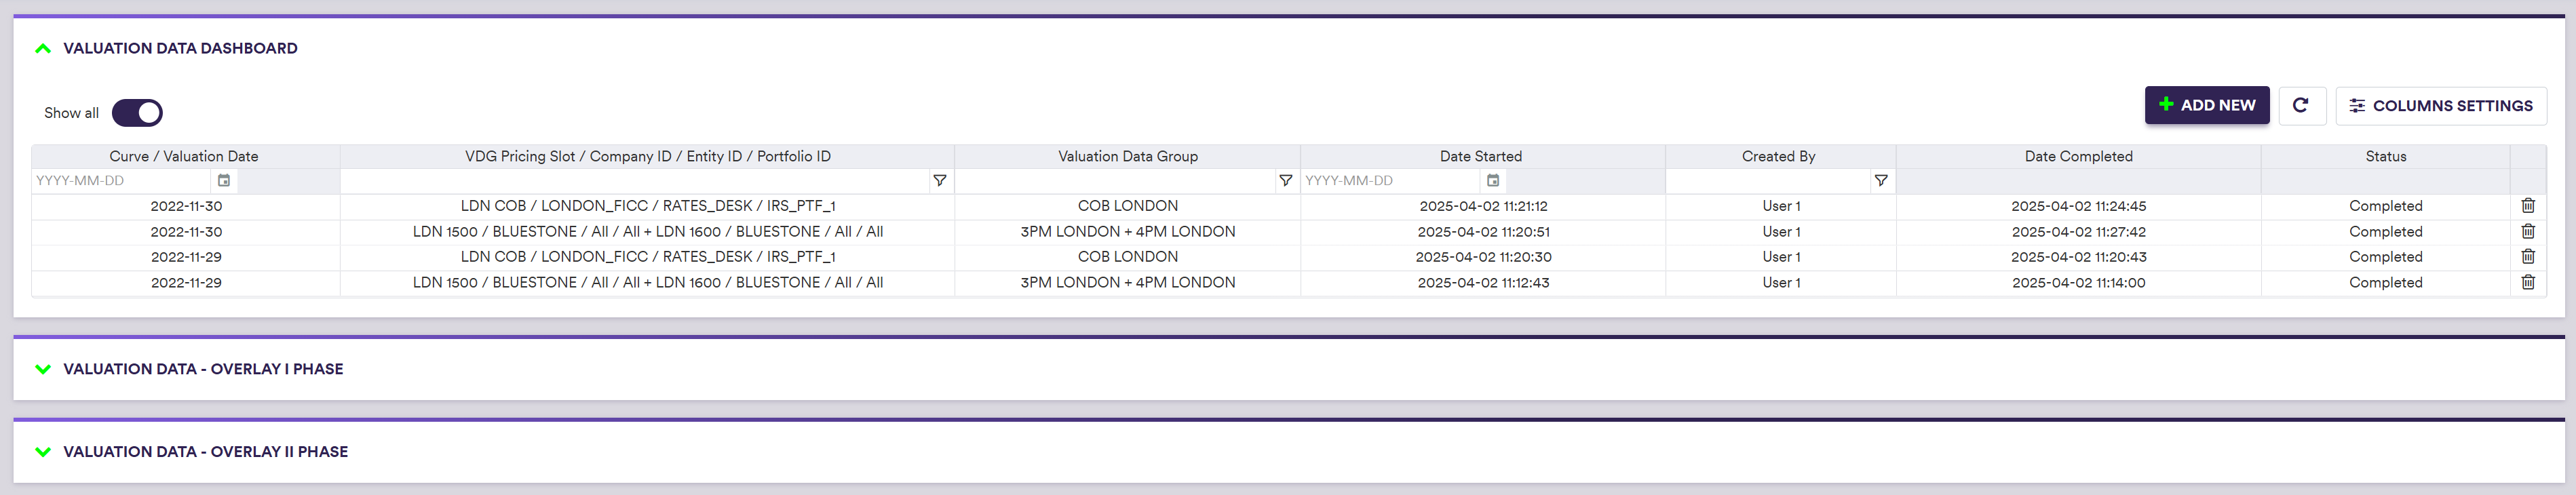Image resolution: width=2576 pixels, height=495 pixels.
Task: Open filter for Created By column
Action: 1880,181
